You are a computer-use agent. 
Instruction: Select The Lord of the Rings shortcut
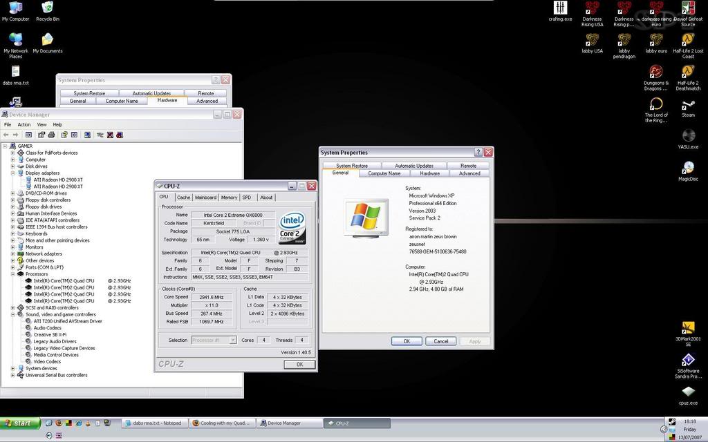coord(656,110)
